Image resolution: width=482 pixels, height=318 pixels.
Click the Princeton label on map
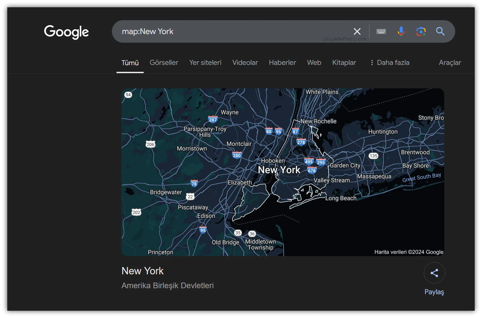pos(161,252)
